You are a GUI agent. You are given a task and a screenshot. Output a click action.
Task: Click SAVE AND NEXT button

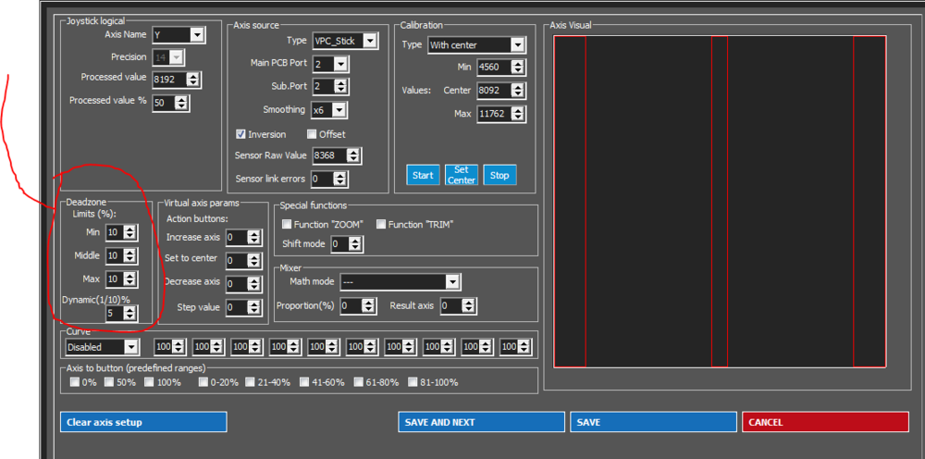click(481, 422)
